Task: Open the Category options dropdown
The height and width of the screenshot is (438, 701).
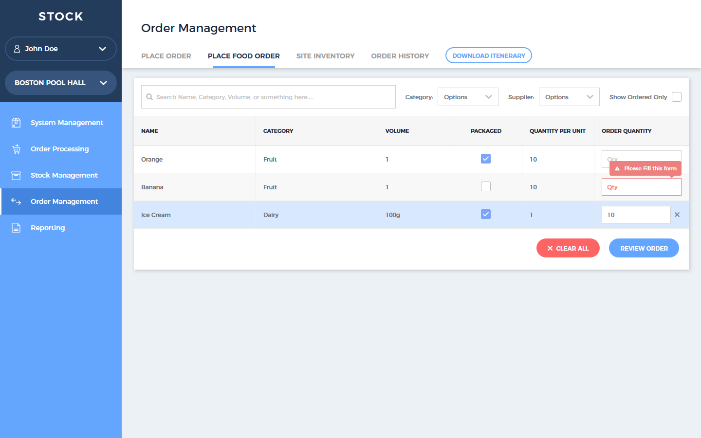Action: [467, 97]
